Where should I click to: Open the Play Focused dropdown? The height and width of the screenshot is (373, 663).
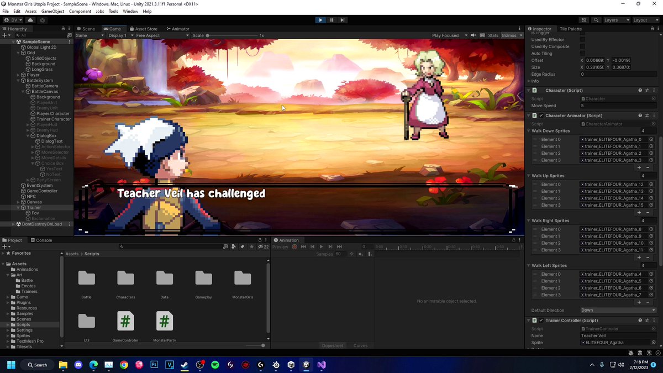[449, 35]
